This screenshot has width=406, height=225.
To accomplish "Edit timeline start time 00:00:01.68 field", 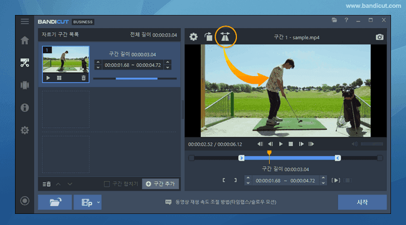I will [x=268, y=181].
